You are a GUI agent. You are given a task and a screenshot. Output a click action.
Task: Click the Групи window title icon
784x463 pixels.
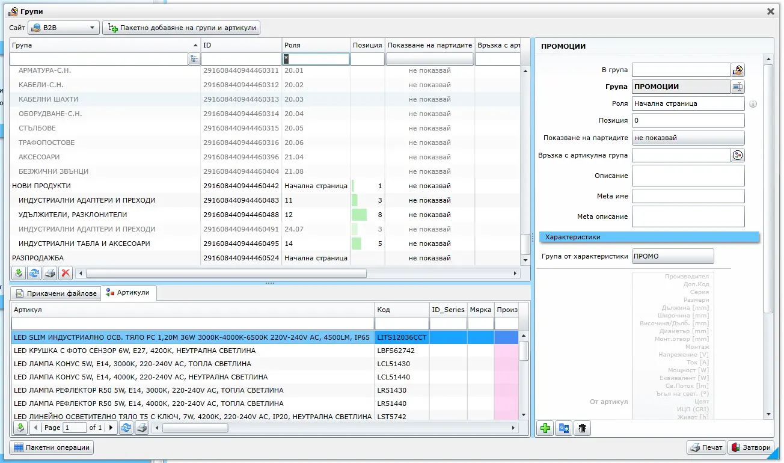click(14, 11)
